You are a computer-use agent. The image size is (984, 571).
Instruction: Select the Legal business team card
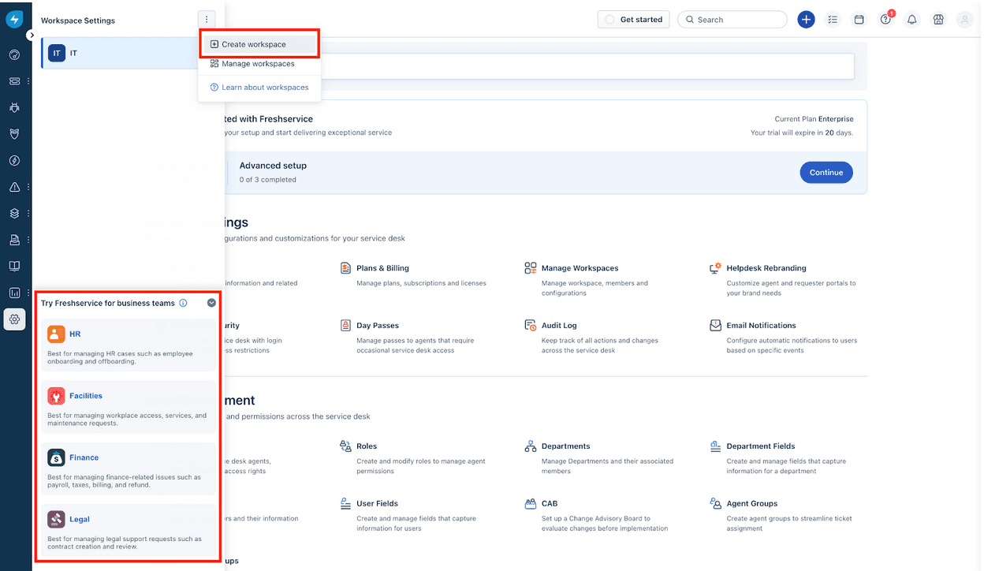click(128, 530)
